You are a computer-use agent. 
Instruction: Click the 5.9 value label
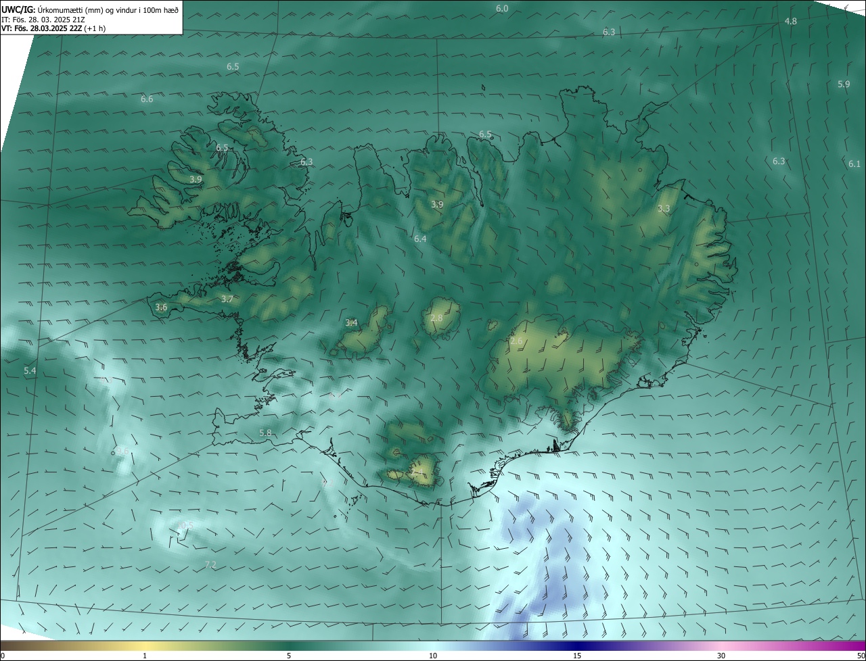click(x=844, y=84)
